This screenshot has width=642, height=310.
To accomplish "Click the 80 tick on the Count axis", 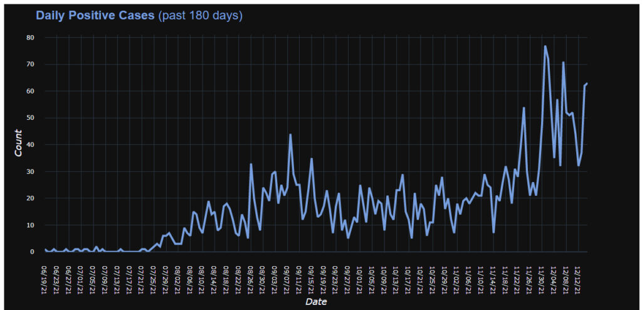I will (30, 38).
